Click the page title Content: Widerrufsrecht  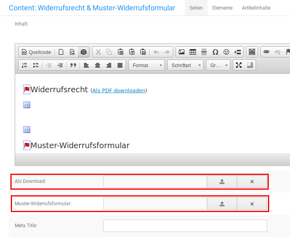coord(92,8)
